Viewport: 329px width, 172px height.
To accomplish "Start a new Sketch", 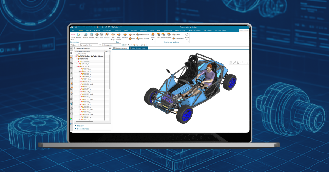I will [79, 36].
